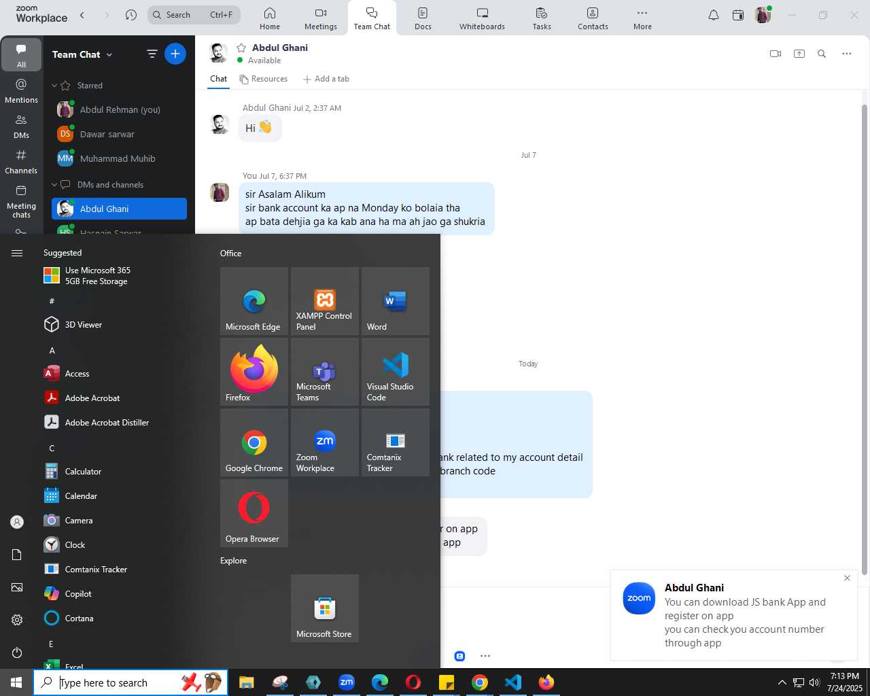This screenshot has height=696, width=870.
Task: Open Microsoft Edge tile
Action: (254, 301)
